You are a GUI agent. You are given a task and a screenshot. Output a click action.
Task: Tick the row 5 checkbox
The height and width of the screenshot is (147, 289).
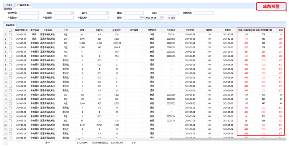[10, 52]
